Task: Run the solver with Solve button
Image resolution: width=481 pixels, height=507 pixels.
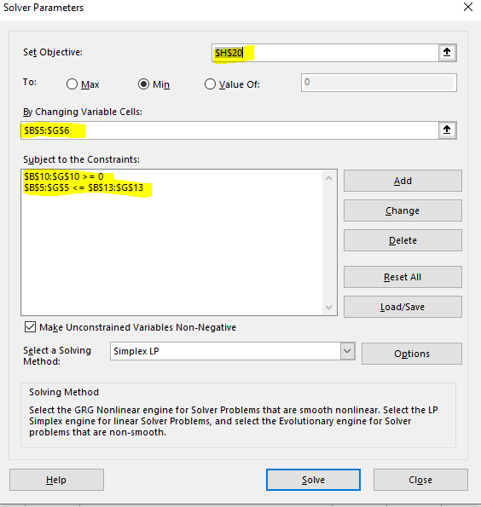Action: [x=313, y=480]
